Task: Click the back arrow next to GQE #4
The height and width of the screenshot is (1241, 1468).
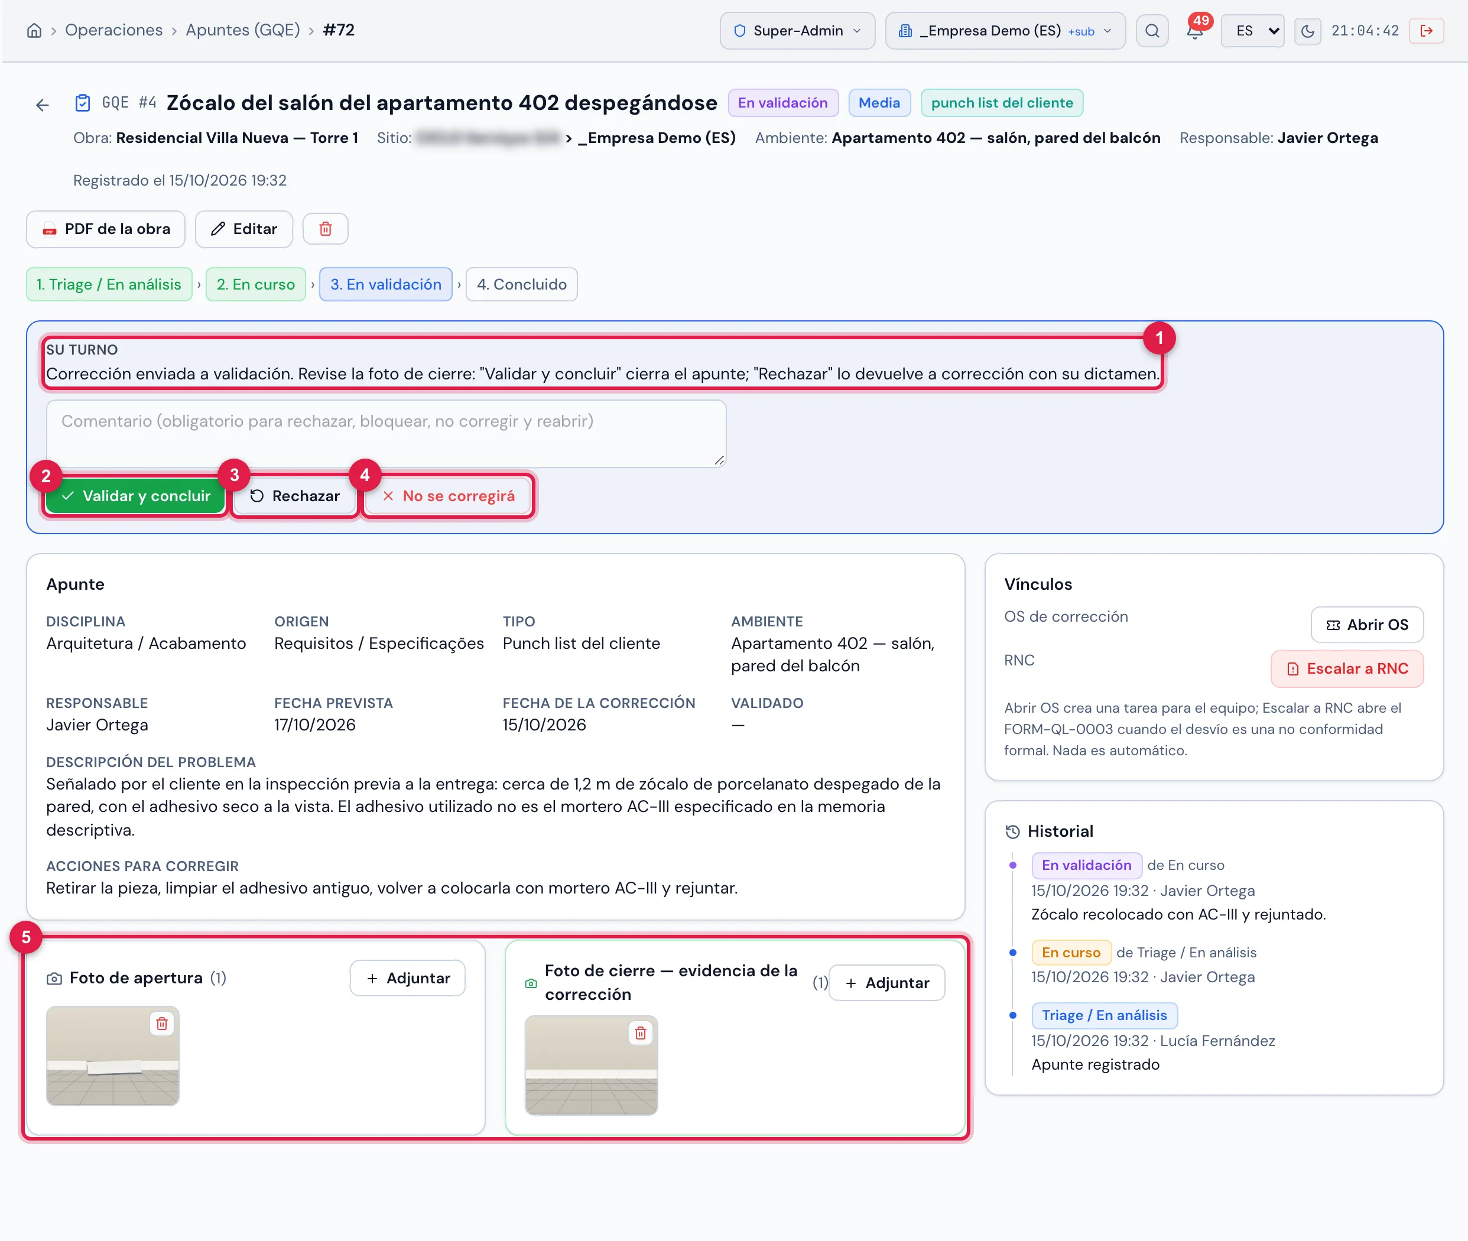Action: [x=42, y=105]
